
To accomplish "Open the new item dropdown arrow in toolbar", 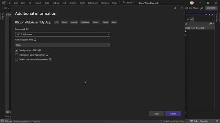I will (x=9, y=8).
